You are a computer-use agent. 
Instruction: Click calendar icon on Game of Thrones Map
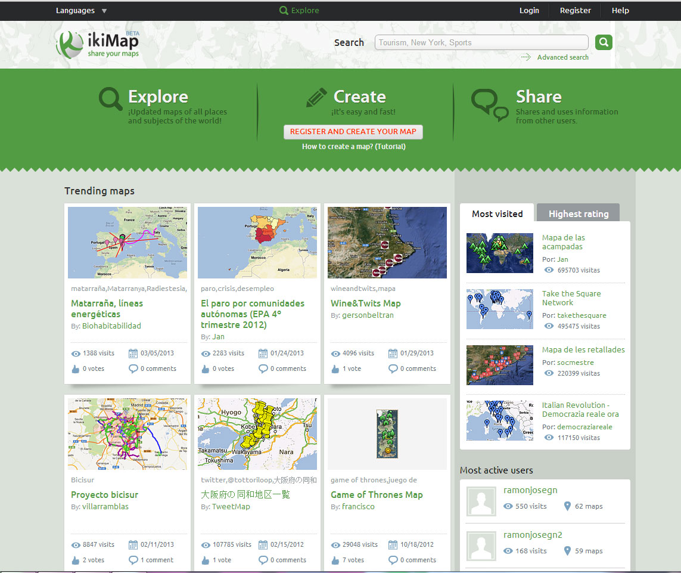click(x=393, y=545)
